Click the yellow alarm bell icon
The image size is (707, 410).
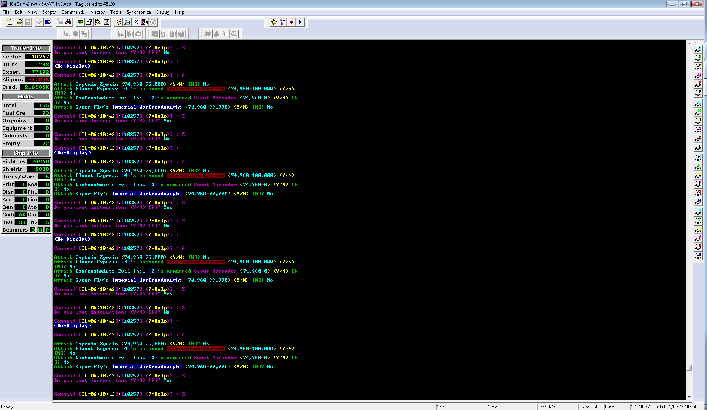coord(273,22)
